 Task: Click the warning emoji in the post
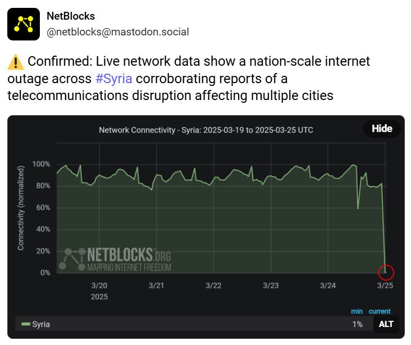point(15,62)
